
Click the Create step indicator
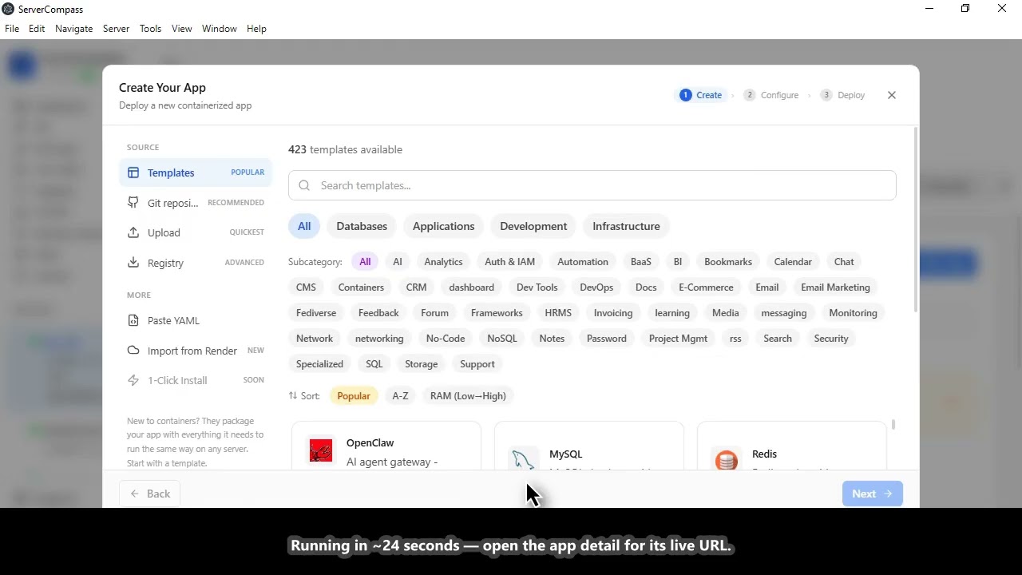tap(701, 95)
